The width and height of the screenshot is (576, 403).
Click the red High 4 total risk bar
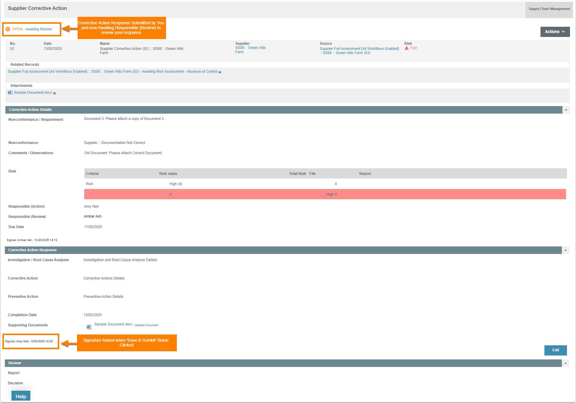click(325, 194)
